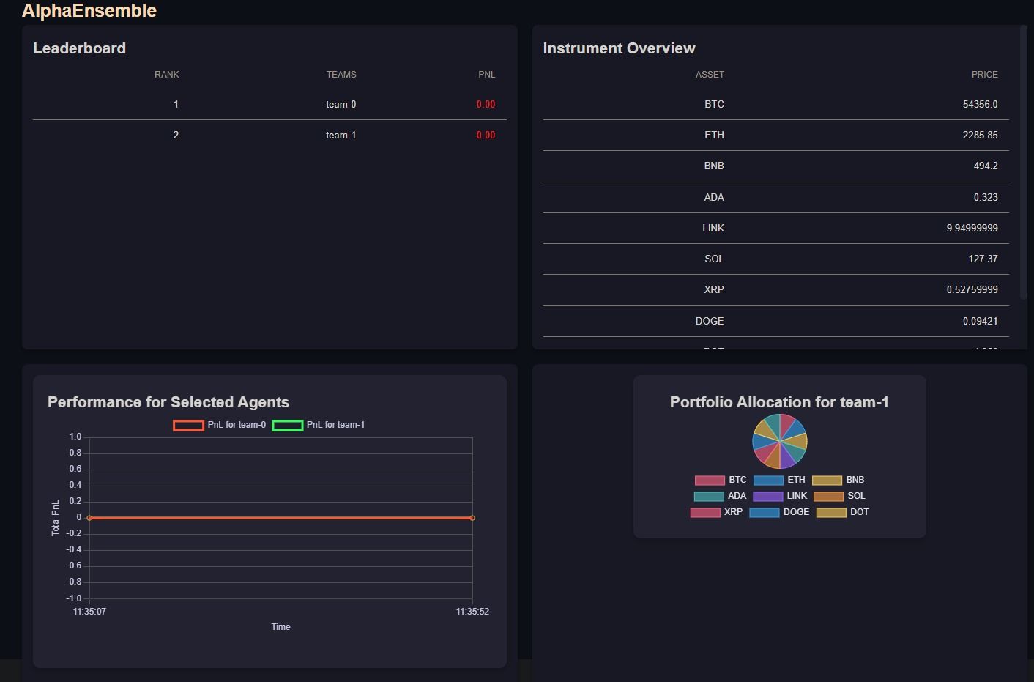Viewport: 1034px width, 682px height.
Task: Click the BNB asset row
Action: [x=776, y=166]
